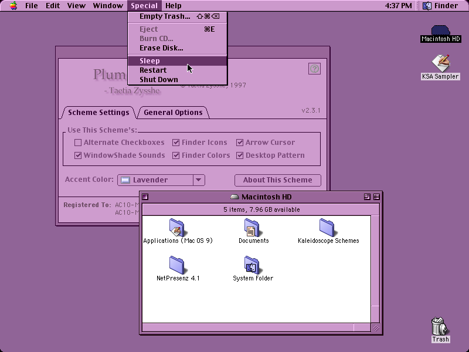Click the zoom box of Macintosh HD window

click(x=367, y=197)
